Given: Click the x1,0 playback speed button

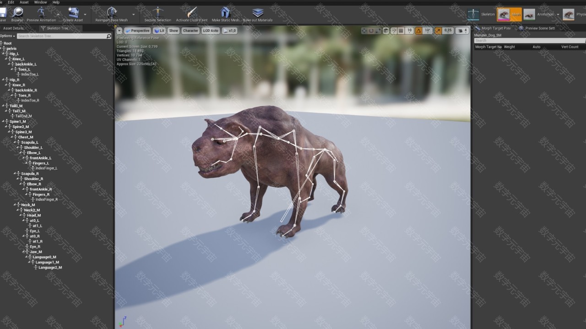Looking at the screenshot, I should pos(229,31).
